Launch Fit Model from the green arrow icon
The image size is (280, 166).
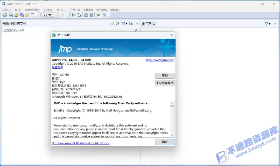[98, 15]
